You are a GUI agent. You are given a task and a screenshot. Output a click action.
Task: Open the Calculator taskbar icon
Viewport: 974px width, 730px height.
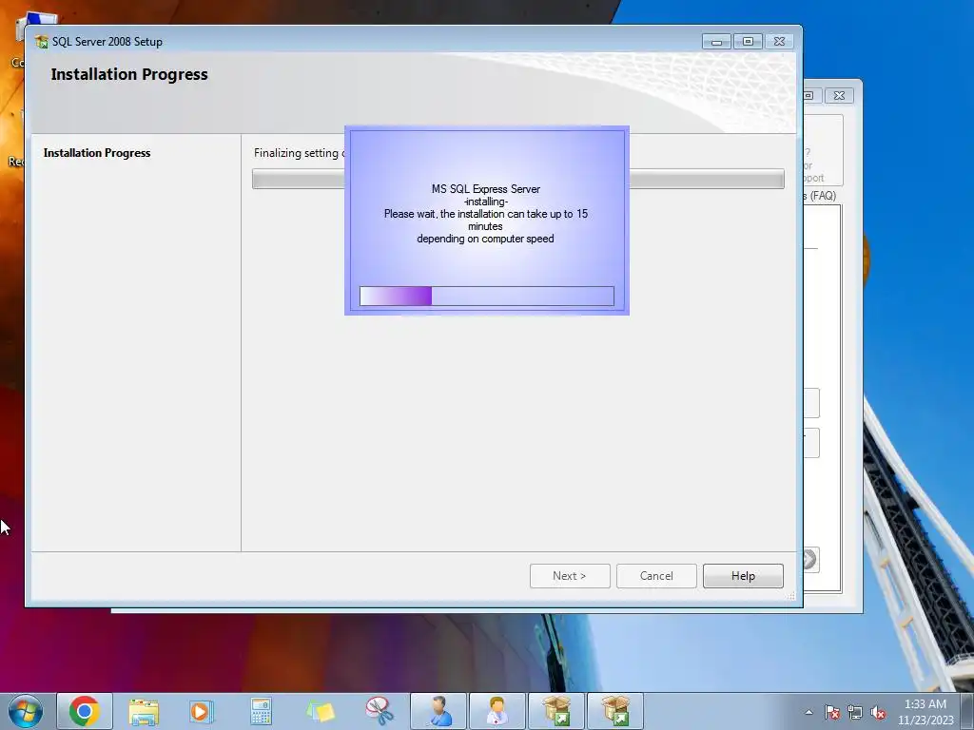pos(261,711)
